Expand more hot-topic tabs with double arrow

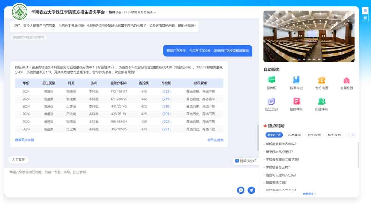tap(353, 135)
